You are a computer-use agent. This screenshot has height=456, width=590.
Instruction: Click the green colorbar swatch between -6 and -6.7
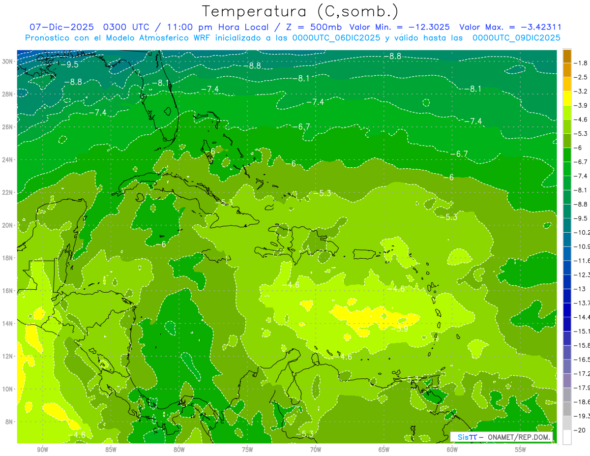(567, 155)
